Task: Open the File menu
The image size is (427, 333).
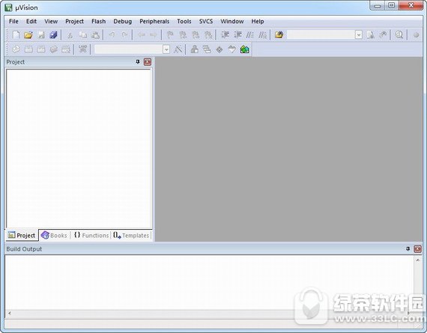Action: [13, 21]
